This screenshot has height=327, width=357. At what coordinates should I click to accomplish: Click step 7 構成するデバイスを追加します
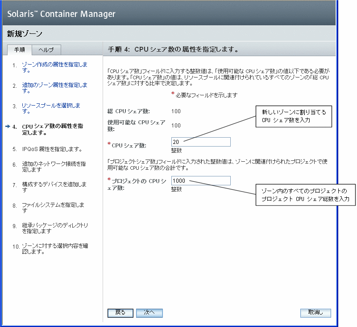54,187
